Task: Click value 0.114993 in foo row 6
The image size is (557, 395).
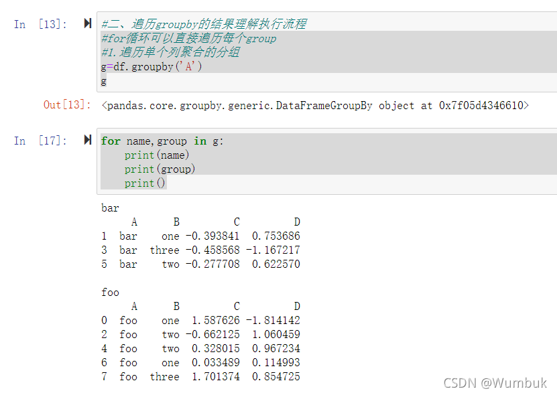Action: tap(276, 362)
